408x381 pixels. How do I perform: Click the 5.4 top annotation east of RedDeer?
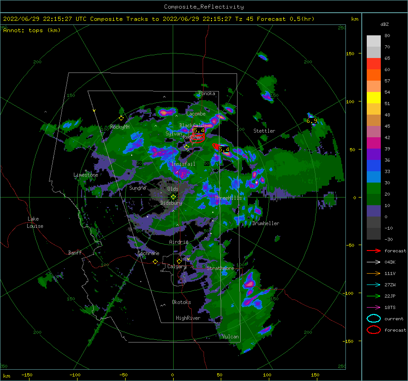[224, 150]
